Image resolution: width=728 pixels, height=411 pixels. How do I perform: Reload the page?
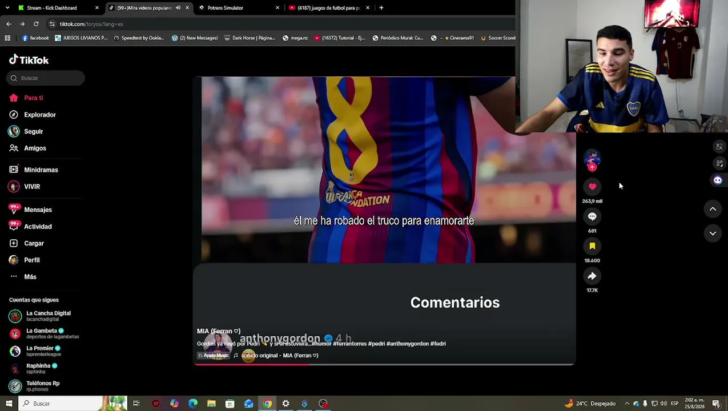(x=36, y=24)
